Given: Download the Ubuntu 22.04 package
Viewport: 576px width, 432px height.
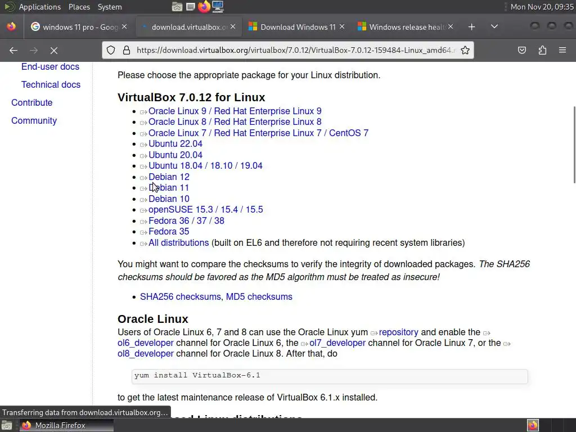Looking at the screenshot, I should (x=175, y=143).
